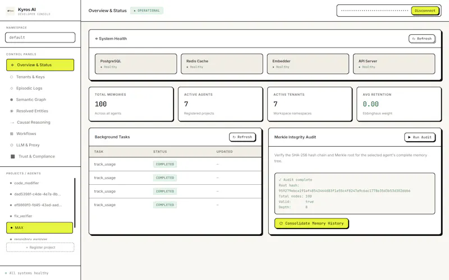Click the masked API key input field
Screen dimensions: 449x280
tap(374, 11)
